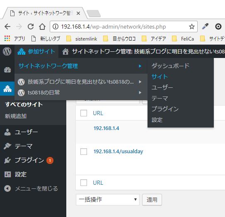
Task: Open the 一括操作 bulk actions dropdown
Action: [108, 200]
